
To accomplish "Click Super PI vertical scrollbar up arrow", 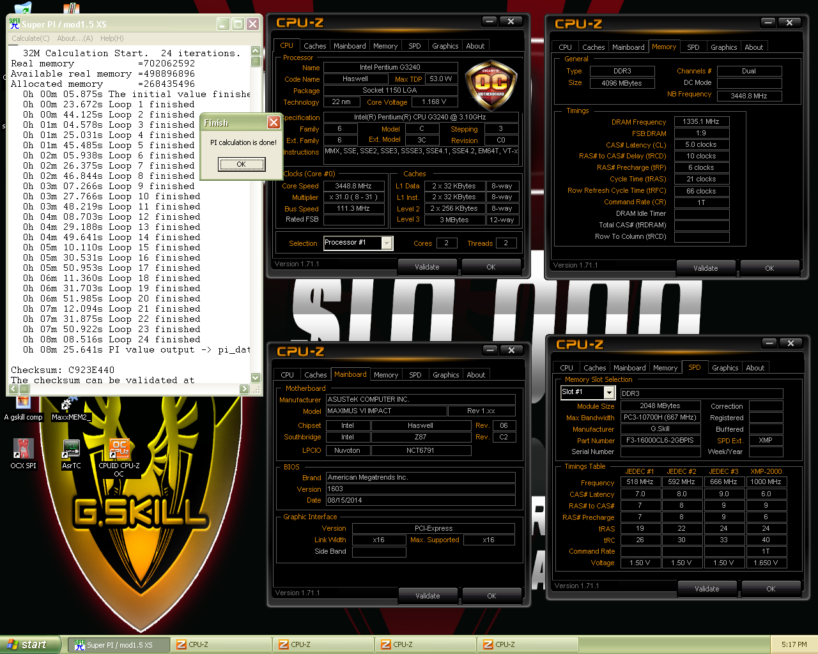I will tap(256, 51).
